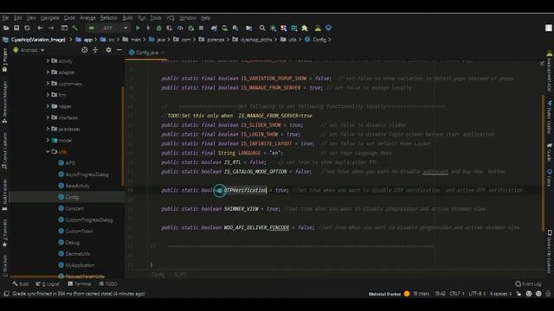Click the Cyashop project breadcrumb
The height and width of the screenshot is (311, 554).
click(x=35, y=40)
